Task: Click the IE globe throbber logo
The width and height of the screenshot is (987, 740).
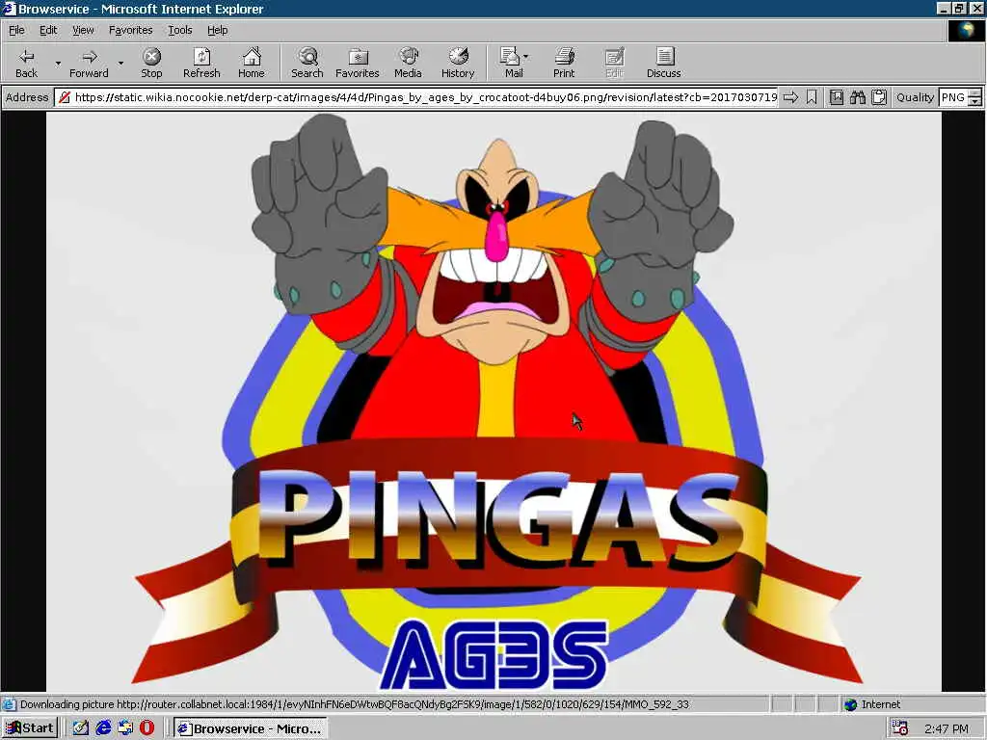Action: [x=966, y=30]
